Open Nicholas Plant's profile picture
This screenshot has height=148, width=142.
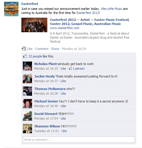coord(27,66)
